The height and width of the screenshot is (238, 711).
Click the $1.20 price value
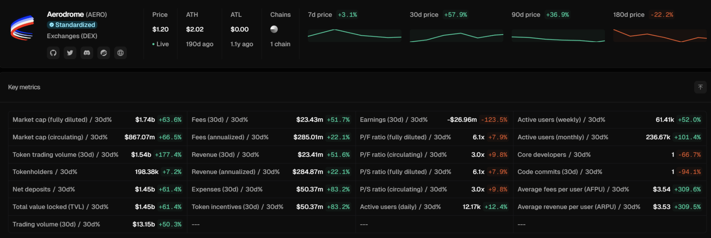(160, 29)
